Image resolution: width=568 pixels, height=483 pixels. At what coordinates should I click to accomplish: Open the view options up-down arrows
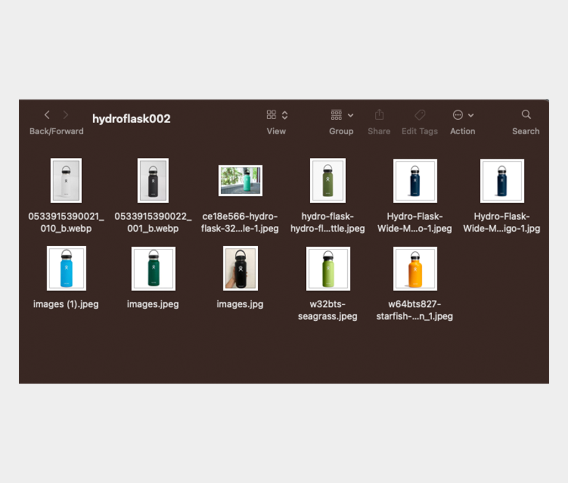pyautogui.click(x=285, y=115)
